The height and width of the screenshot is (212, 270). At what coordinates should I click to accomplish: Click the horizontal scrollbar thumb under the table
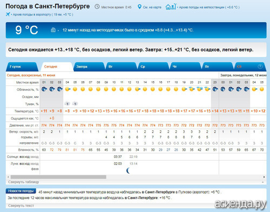(58, 177)
